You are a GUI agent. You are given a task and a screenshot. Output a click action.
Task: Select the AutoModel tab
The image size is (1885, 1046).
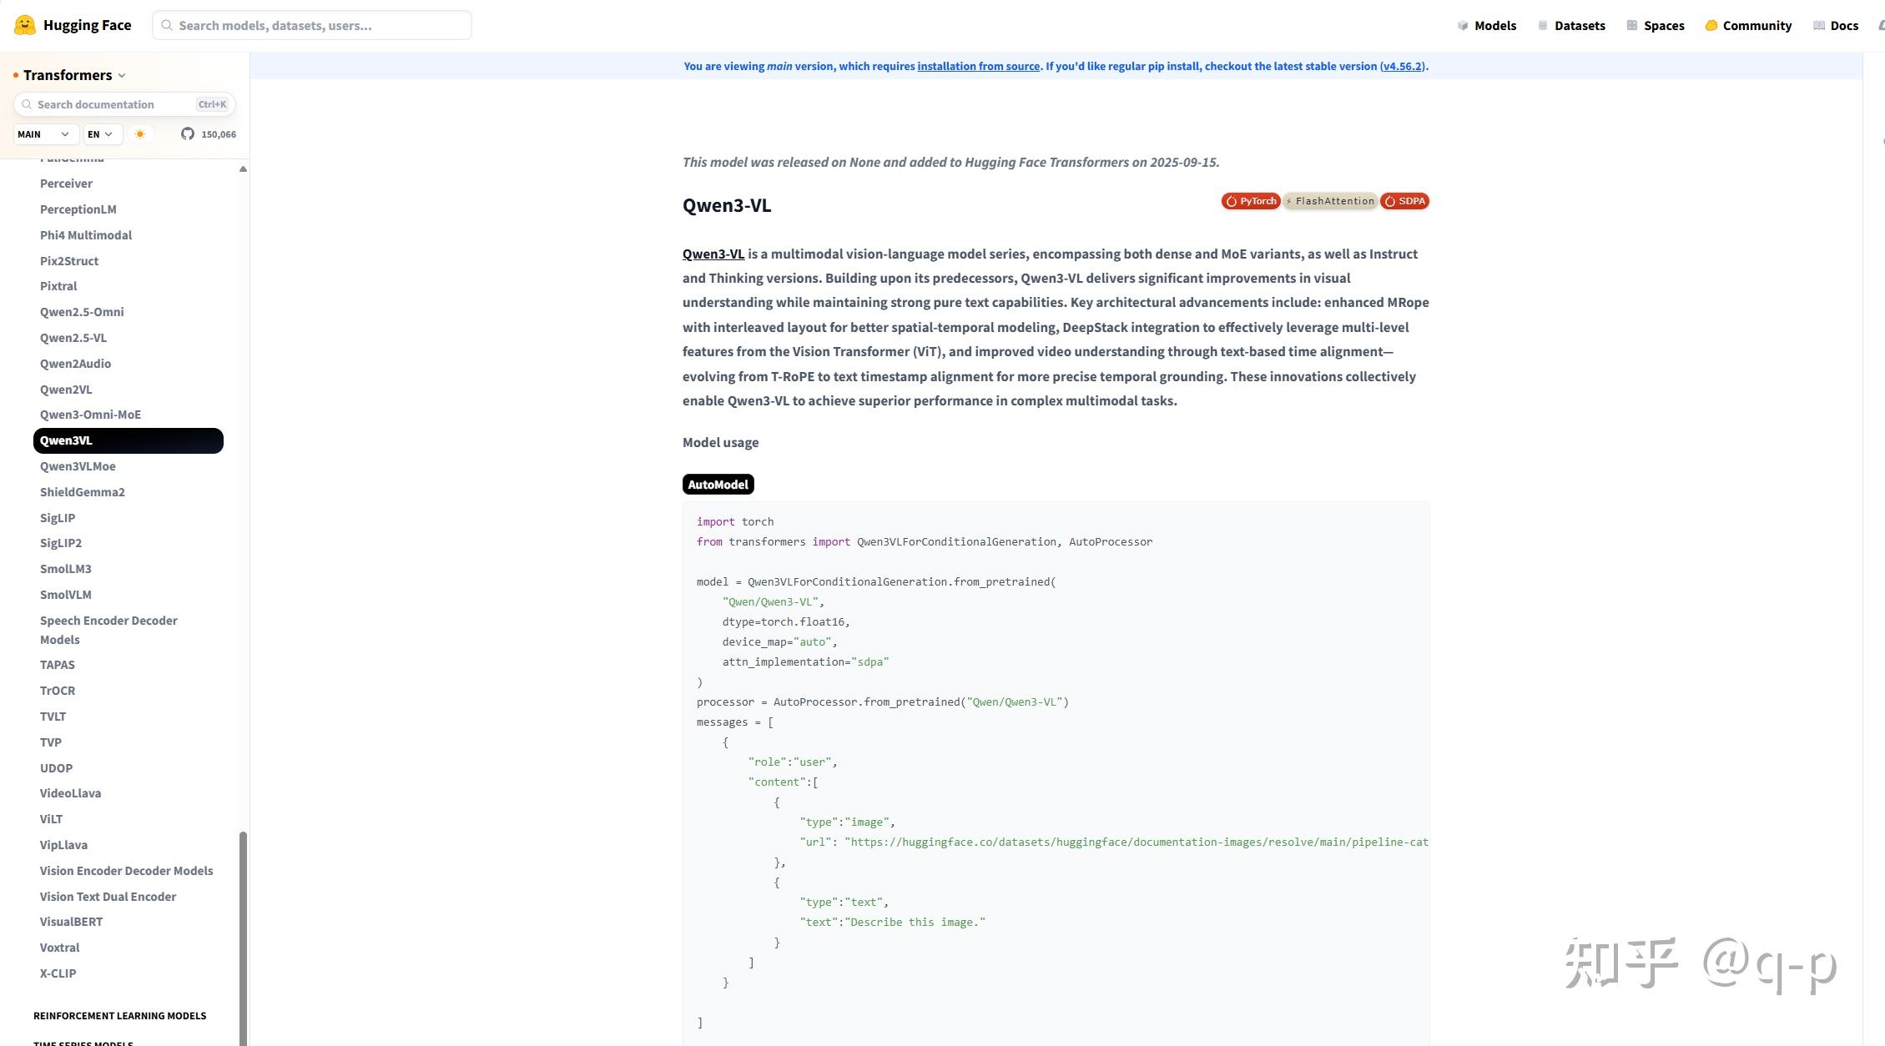pos(718,485)
